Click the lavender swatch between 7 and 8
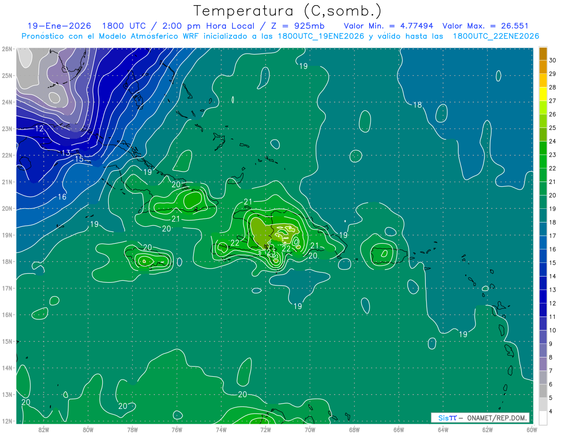565x436 pixels. click(543, 364)
